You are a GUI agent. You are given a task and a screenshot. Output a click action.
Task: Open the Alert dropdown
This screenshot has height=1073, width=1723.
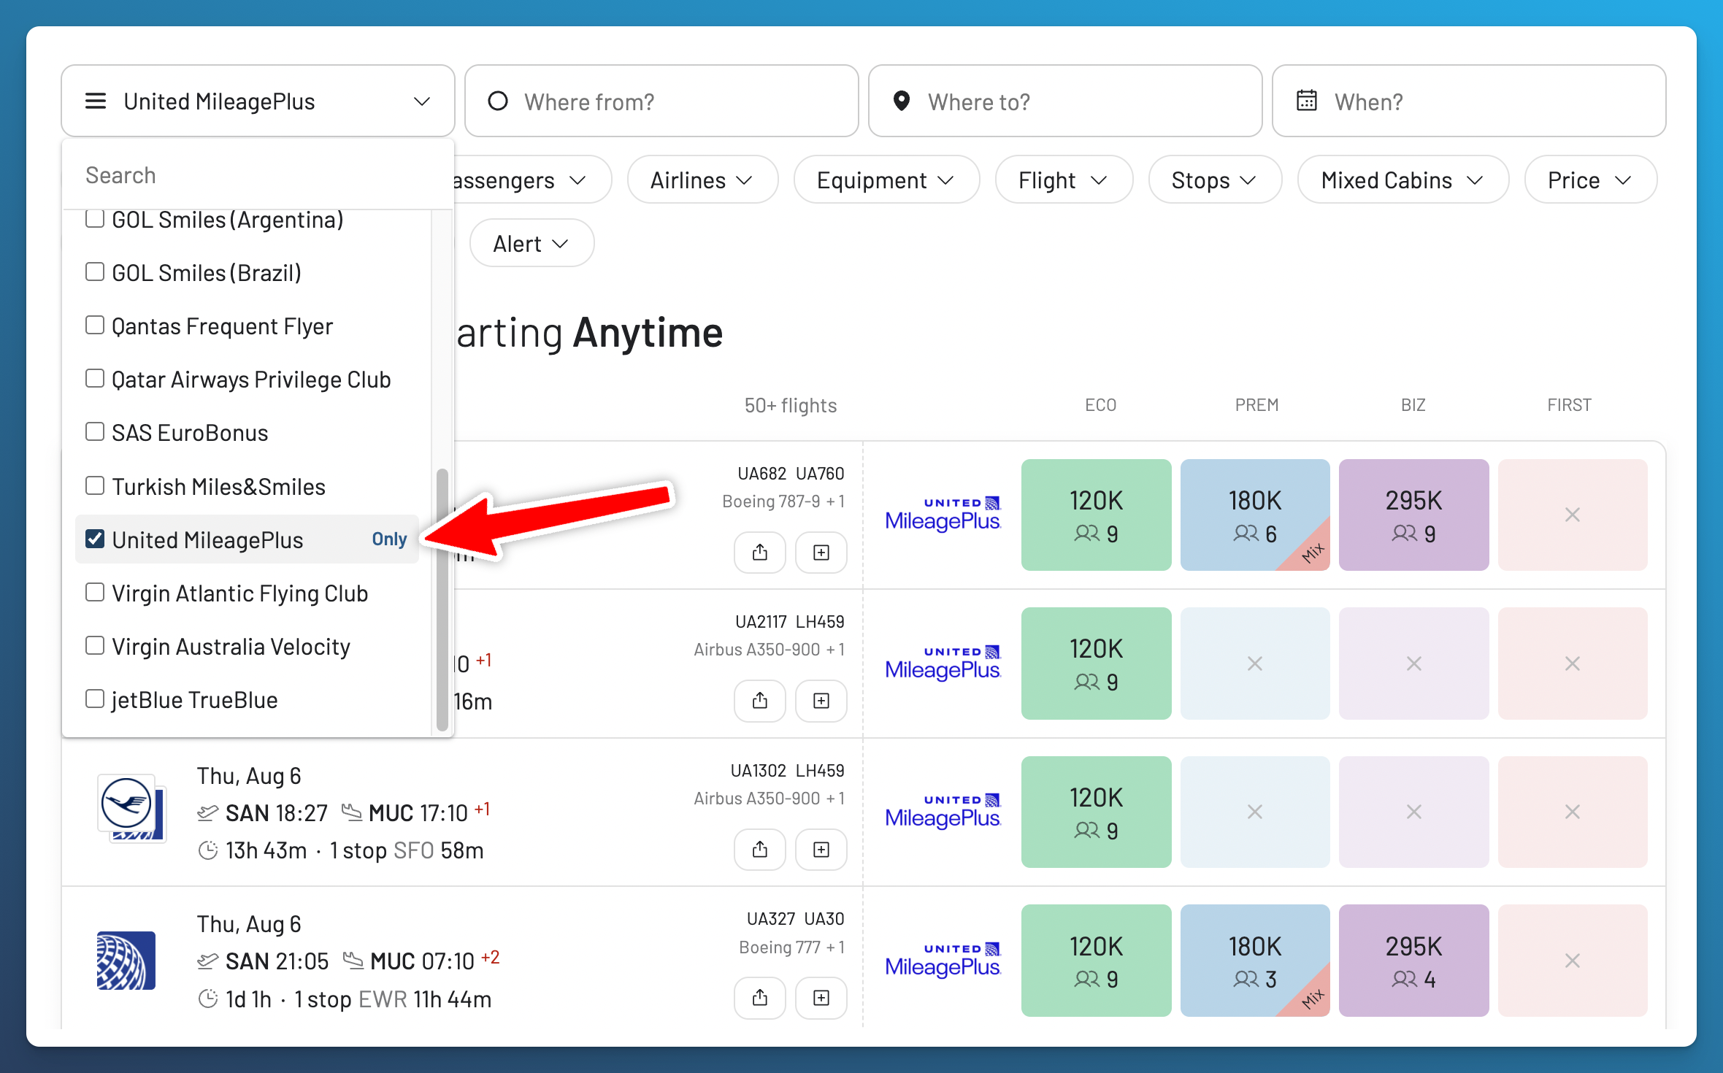click(532, 243)
